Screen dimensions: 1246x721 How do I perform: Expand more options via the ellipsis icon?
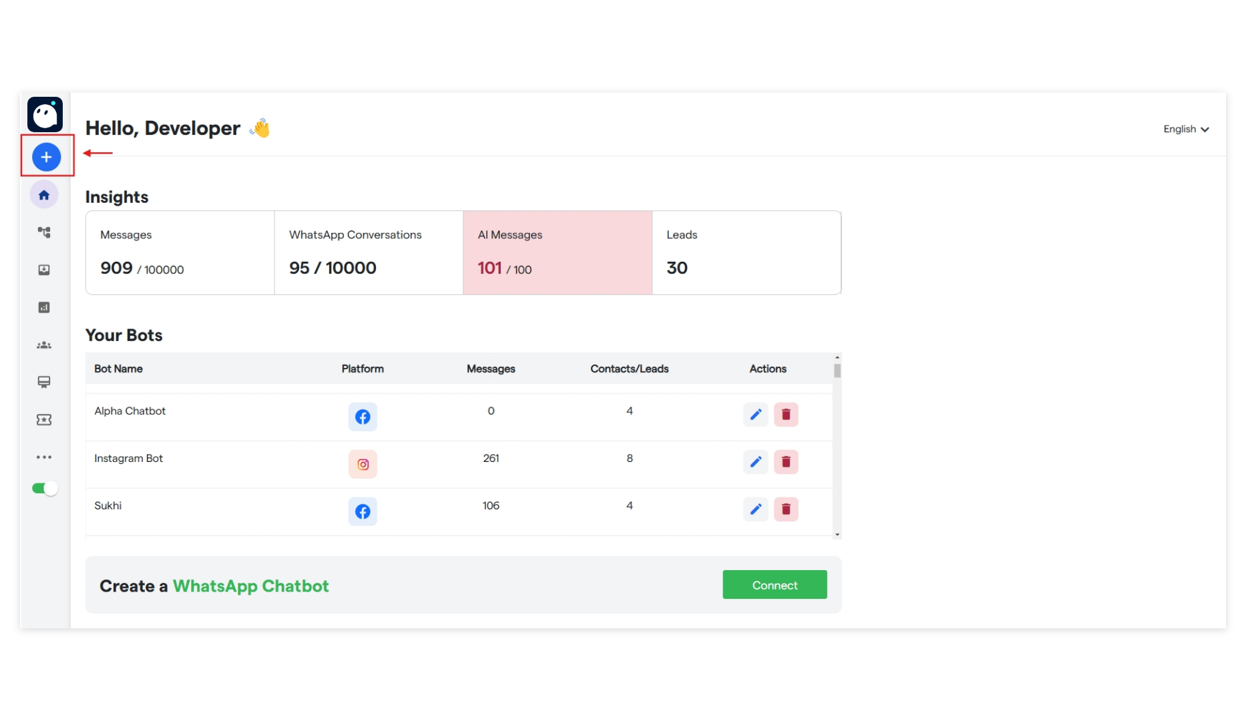click(x=44, y=457)
